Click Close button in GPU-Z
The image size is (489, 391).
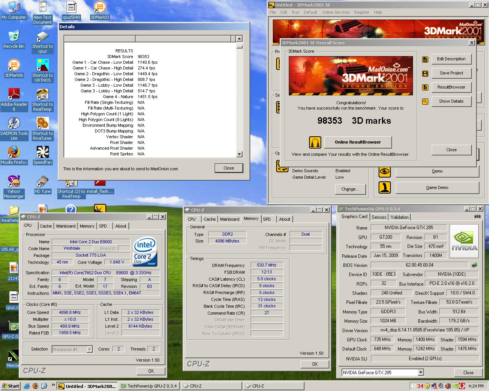coord(468,372)
